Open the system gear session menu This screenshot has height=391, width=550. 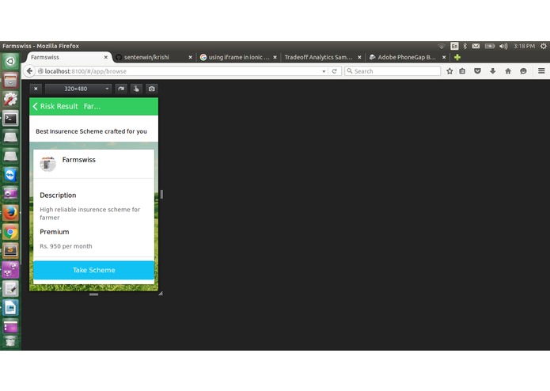[543, 46]
